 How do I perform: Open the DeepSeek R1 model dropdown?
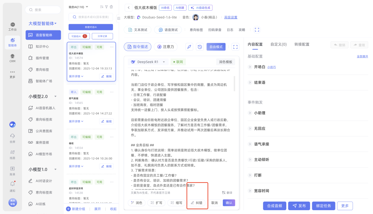coord(148,62)
